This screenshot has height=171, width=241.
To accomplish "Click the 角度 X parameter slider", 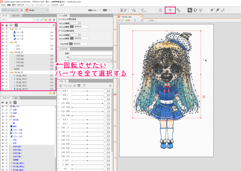I will (x=87, y=91).
